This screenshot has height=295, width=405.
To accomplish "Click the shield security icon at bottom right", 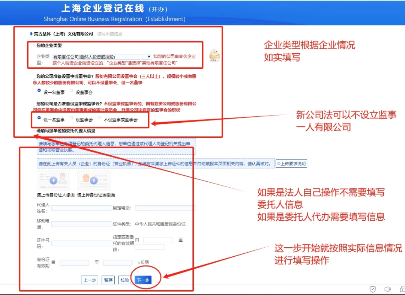I will pos(372,289).
